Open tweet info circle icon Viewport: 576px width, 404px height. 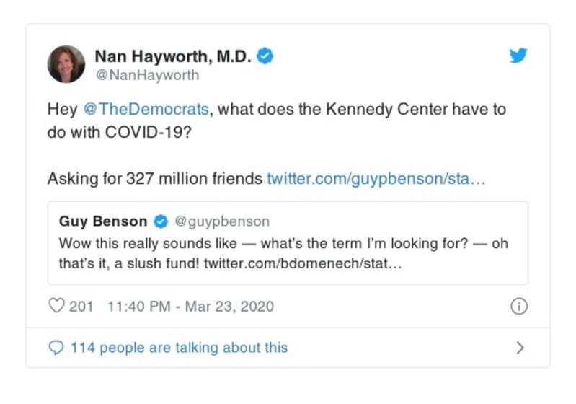coord(518,306)
